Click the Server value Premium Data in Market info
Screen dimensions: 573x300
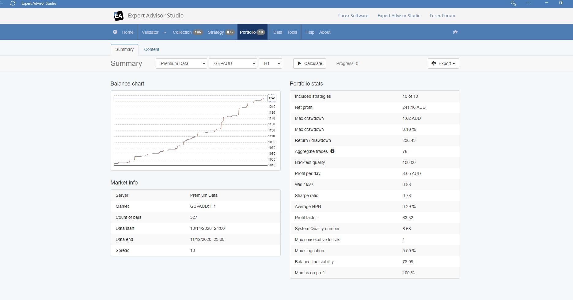tap(204, 195)
